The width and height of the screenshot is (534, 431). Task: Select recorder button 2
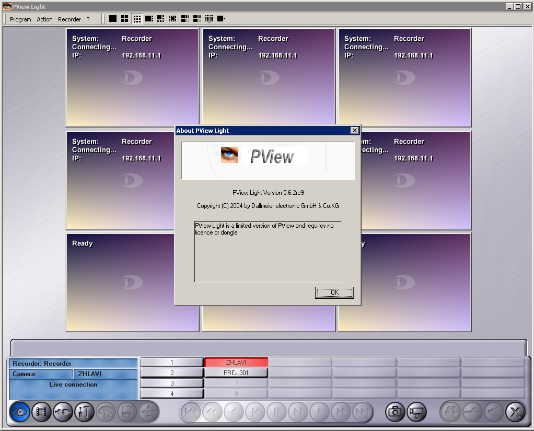172,373
